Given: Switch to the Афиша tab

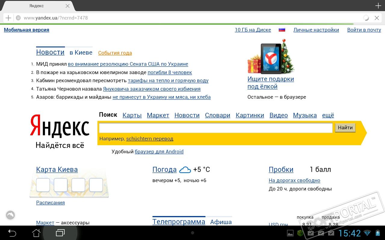Looking at the screenshot, I should click(x=221, y=222).
